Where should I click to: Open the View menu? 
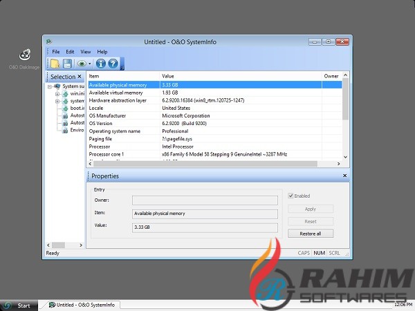coord(86,52)
